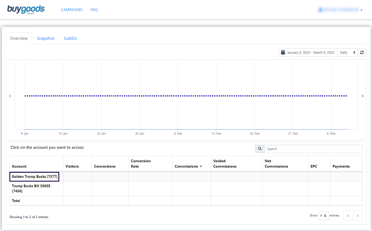Switch to the SubIDs tab
The height and width of the screenshot is (231, 372).
click(x=70, y=38)
